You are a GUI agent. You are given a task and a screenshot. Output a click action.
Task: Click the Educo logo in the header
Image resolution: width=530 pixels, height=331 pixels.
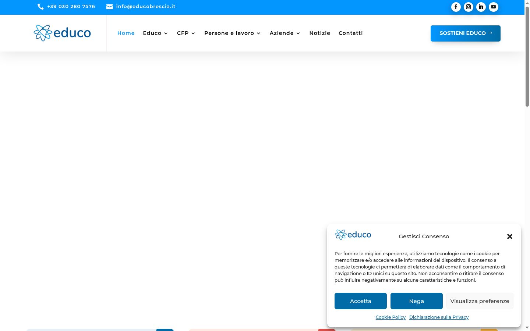click(x=62, y=33)
